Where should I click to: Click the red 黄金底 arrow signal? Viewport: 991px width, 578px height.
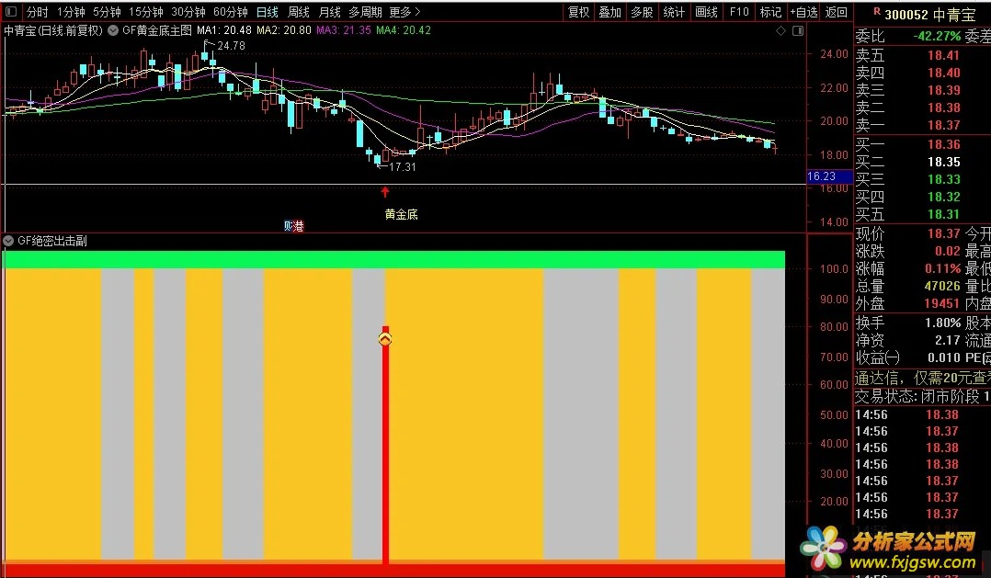point(385,191)
